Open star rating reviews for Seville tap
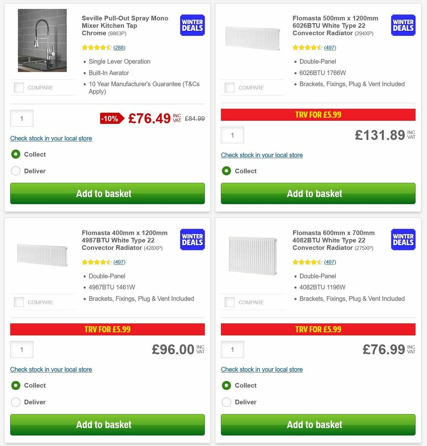The height and width of the screenshot is (446, 427). [103, 48]
